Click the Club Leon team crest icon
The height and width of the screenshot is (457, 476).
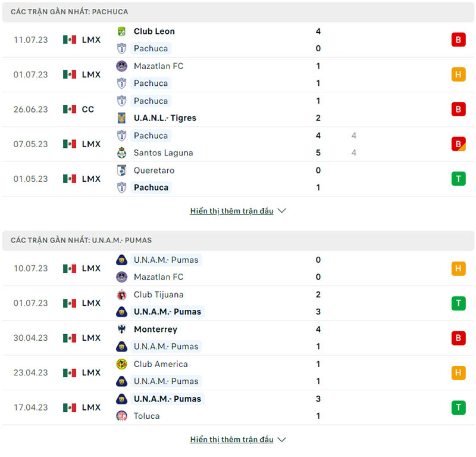tap(121, 32)
